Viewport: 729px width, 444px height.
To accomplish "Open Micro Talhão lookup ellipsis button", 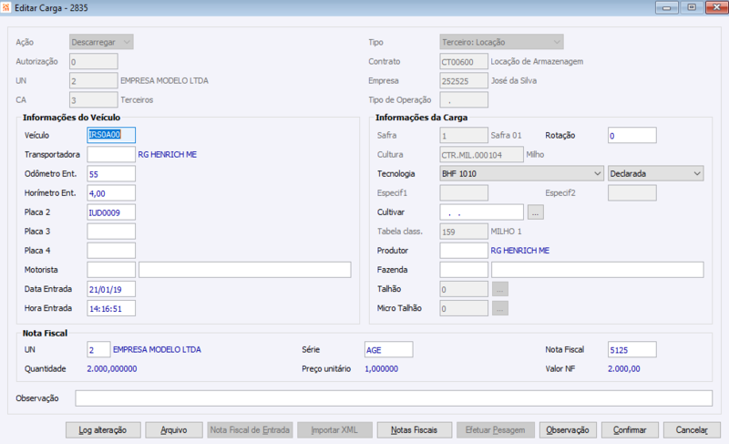I will [499, 308].
